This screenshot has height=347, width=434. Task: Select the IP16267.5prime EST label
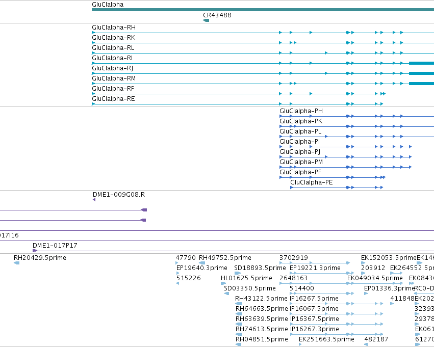314,299
